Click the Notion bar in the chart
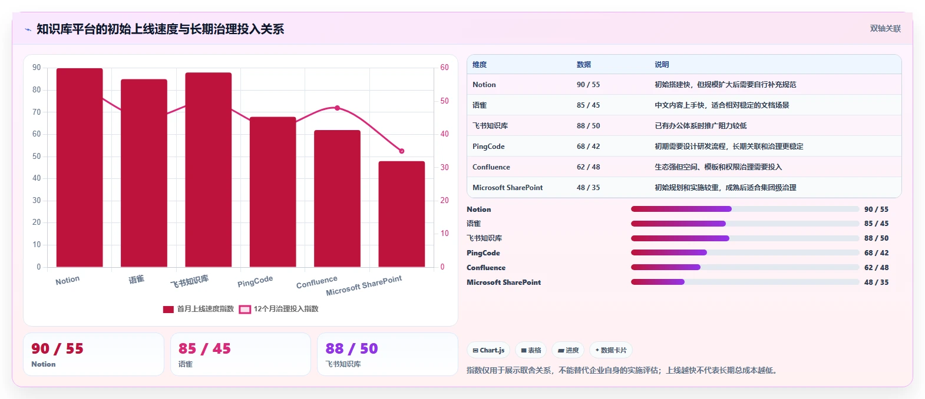This screenshot has width=925, height=399. point(80,168)
